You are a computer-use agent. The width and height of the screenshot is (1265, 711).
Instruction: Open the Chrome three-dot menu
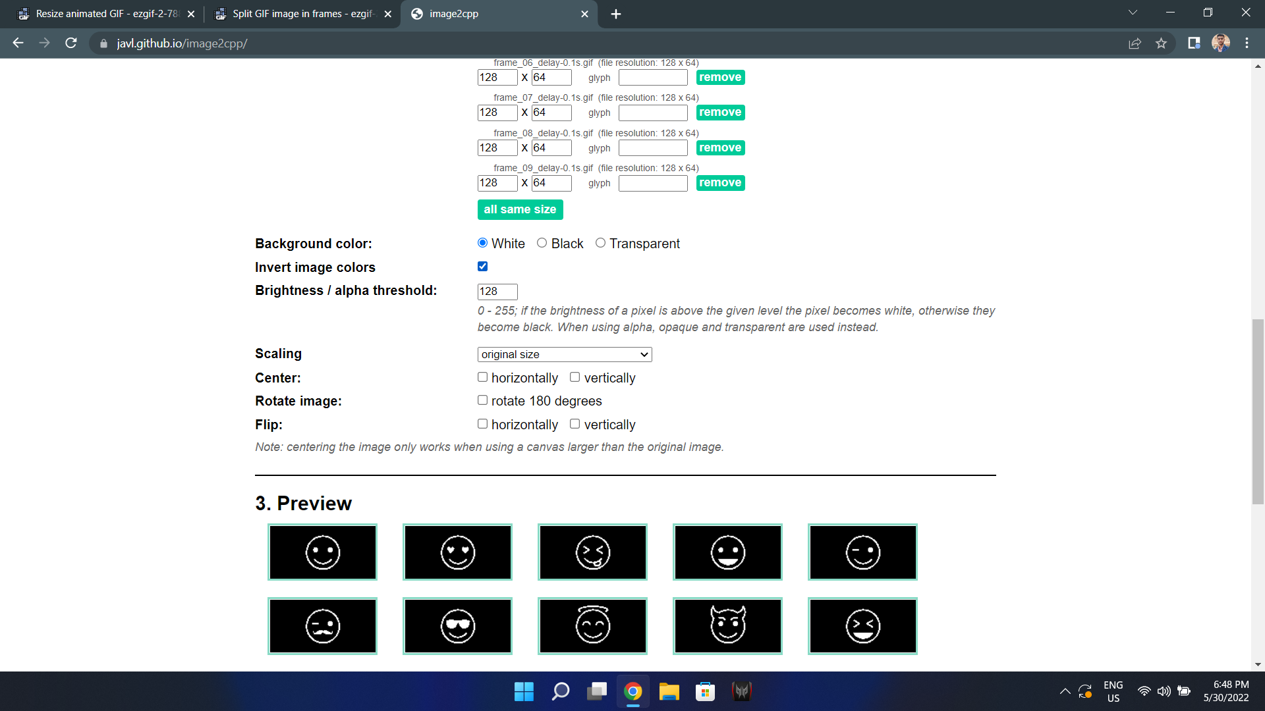(x=1247, y=43)
